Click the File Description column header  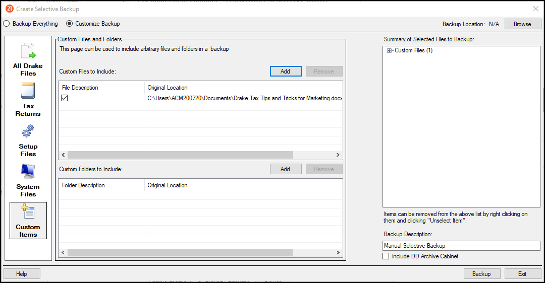(x=102, y=88)
